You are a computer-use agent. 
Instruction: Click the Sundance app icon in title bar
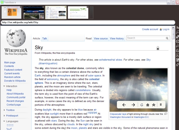pyautogui.click(x=2, y=2)
